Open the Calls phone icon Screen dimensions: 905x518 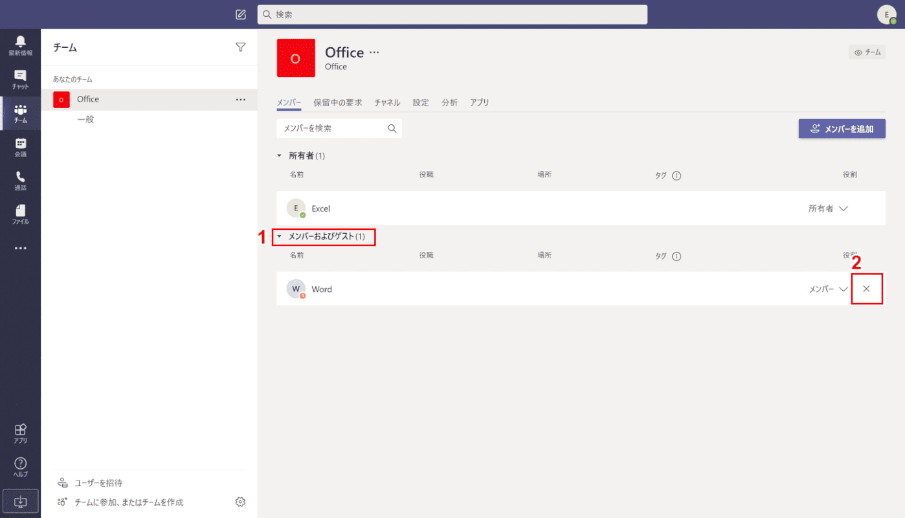point(20,181)
